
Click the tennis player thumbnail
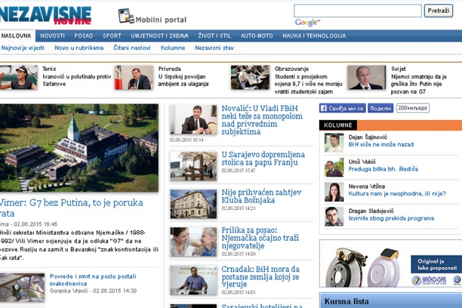point(18,78)
